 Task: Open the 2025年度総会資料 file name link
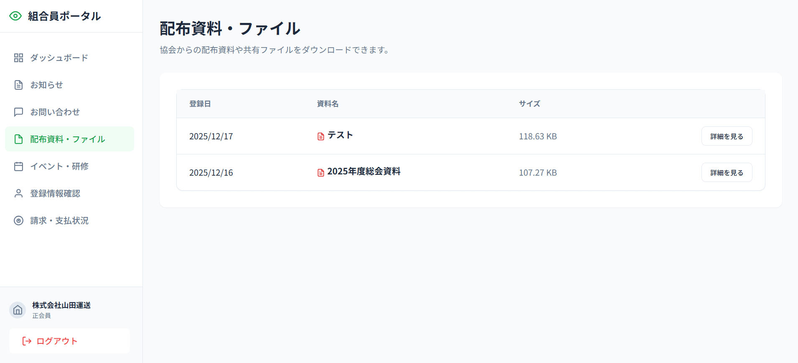coord(363,171)
